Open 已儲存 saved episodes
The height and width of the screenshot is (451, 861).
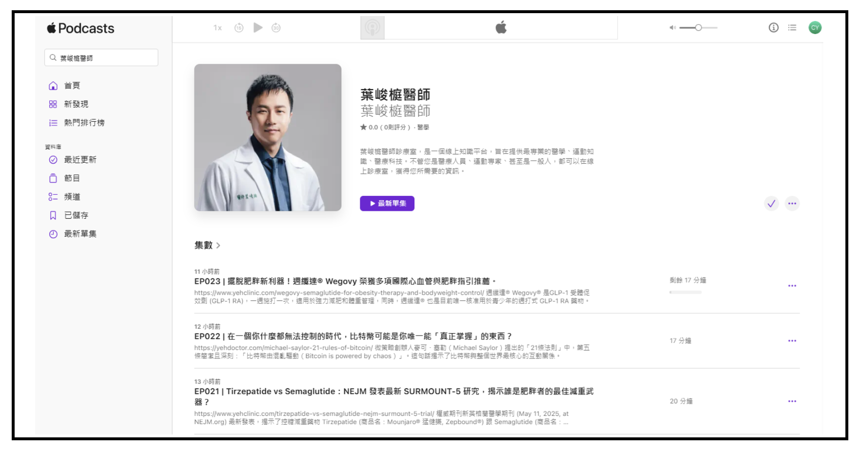(76, 215)
